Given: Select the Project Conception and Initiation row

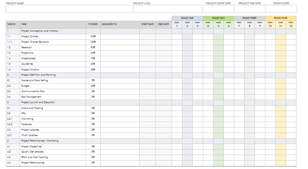Looking at the screenshot, I should pyautogui.click(x=151, y=31).
